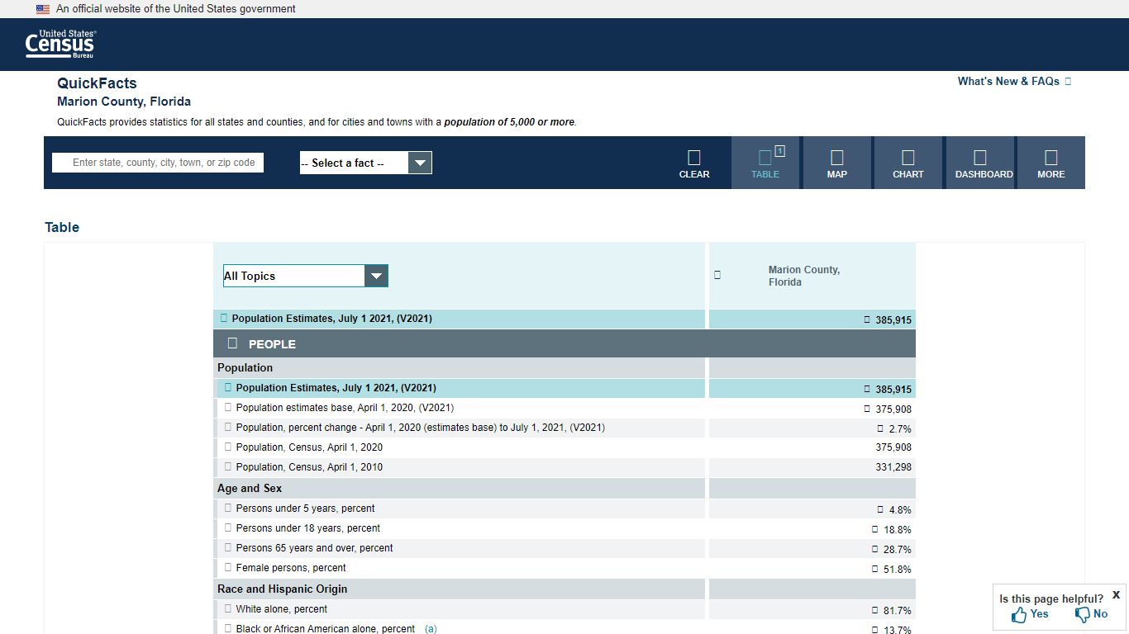Click info icon for Population estimates base row
Image resolution: width=1129 pixels, height=634 pixels.
point(228,407)
